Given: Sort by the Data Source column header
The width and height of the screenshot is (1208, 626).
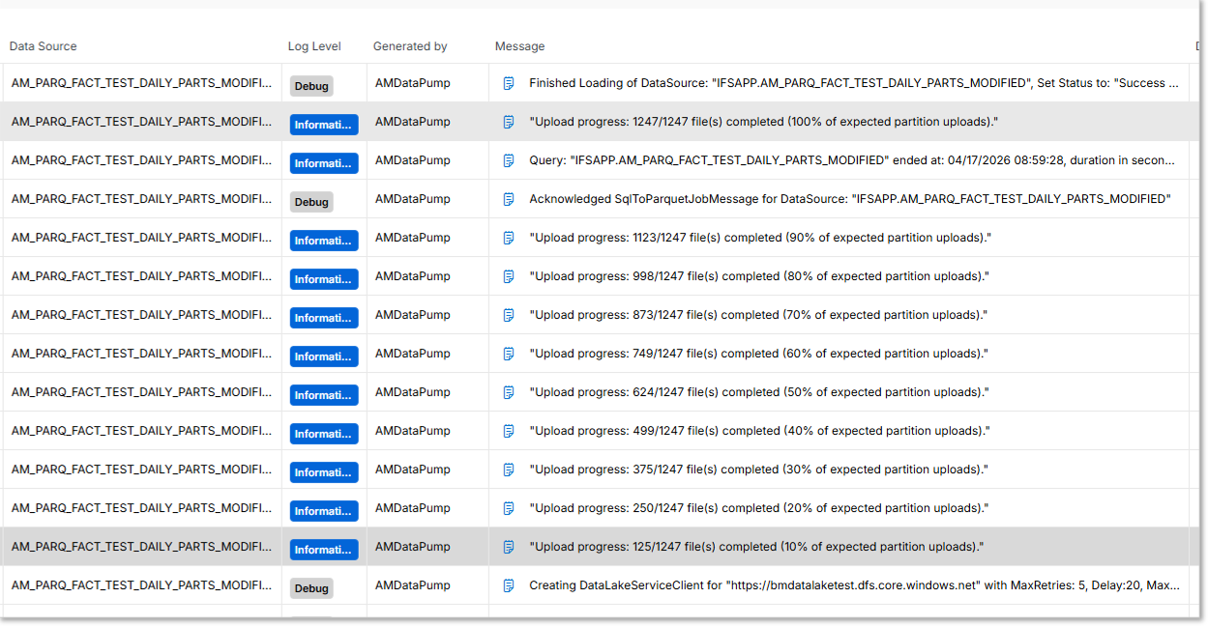Looking at the screenshot, I should [x=44, y=46].
